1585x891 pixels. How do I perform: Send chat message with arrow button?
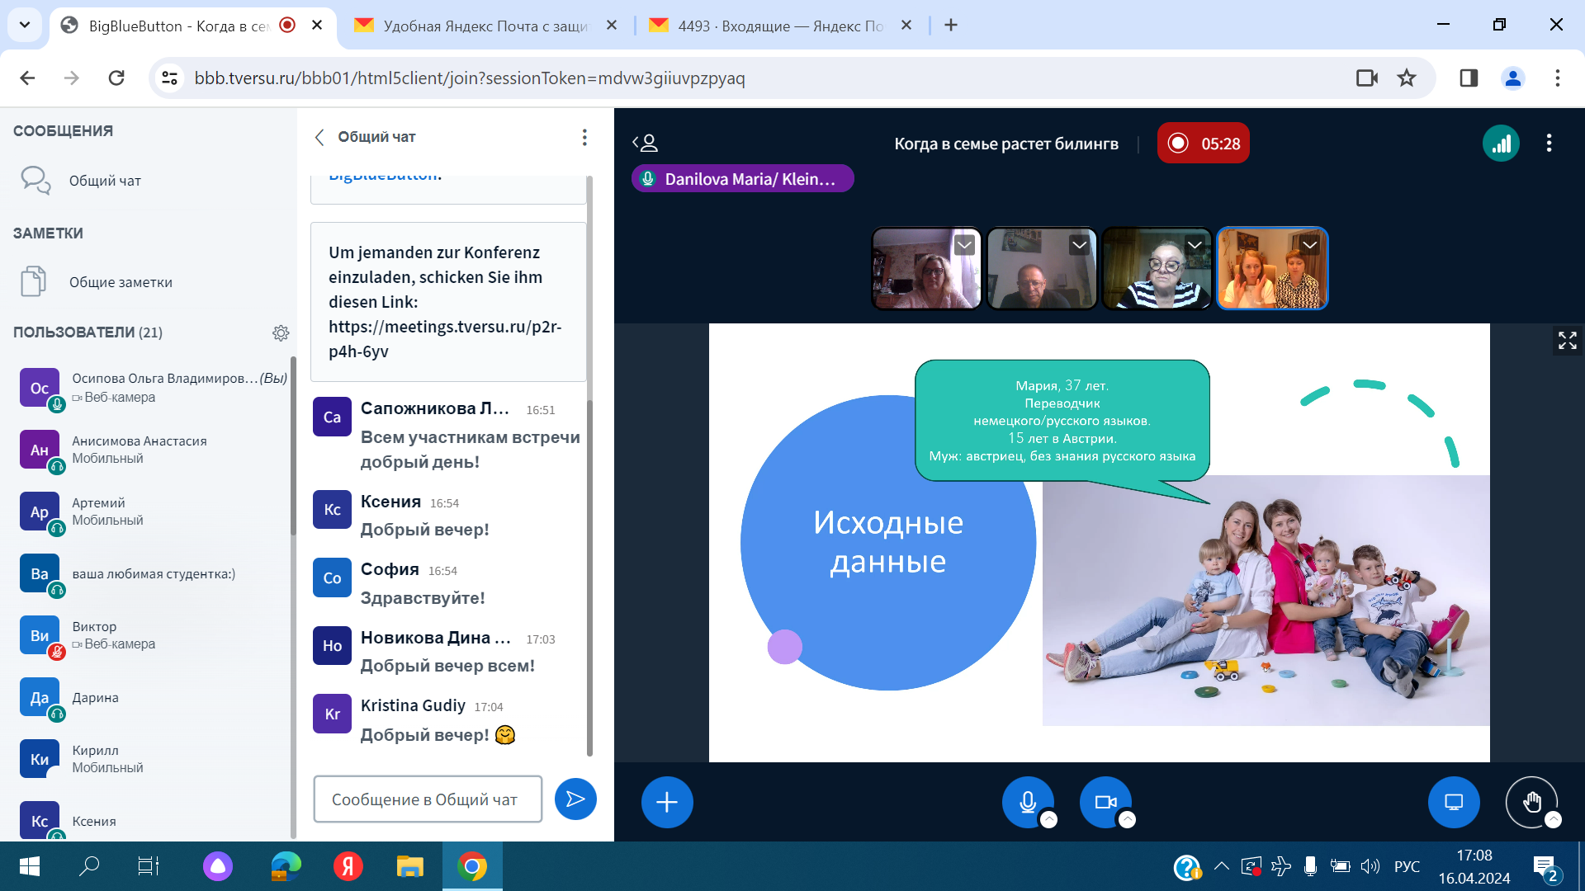point(575,799)
